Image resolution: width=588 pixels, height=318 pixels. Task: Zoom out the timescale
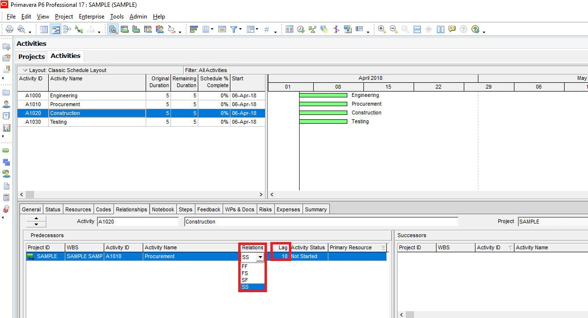pyautogui.click(x=394, y=29)
